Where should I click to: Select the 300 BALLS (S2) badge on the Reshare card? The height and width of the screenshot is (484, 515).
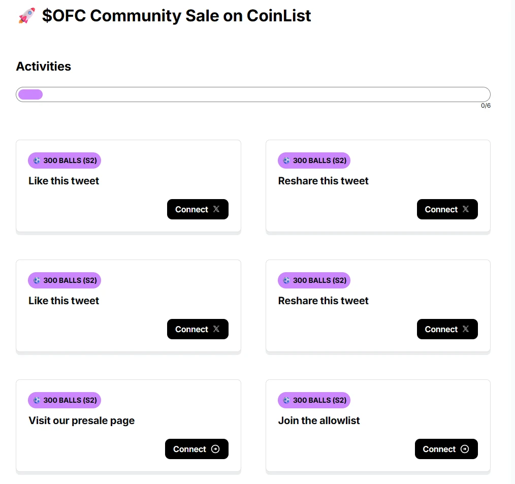(x=314, y=160)
